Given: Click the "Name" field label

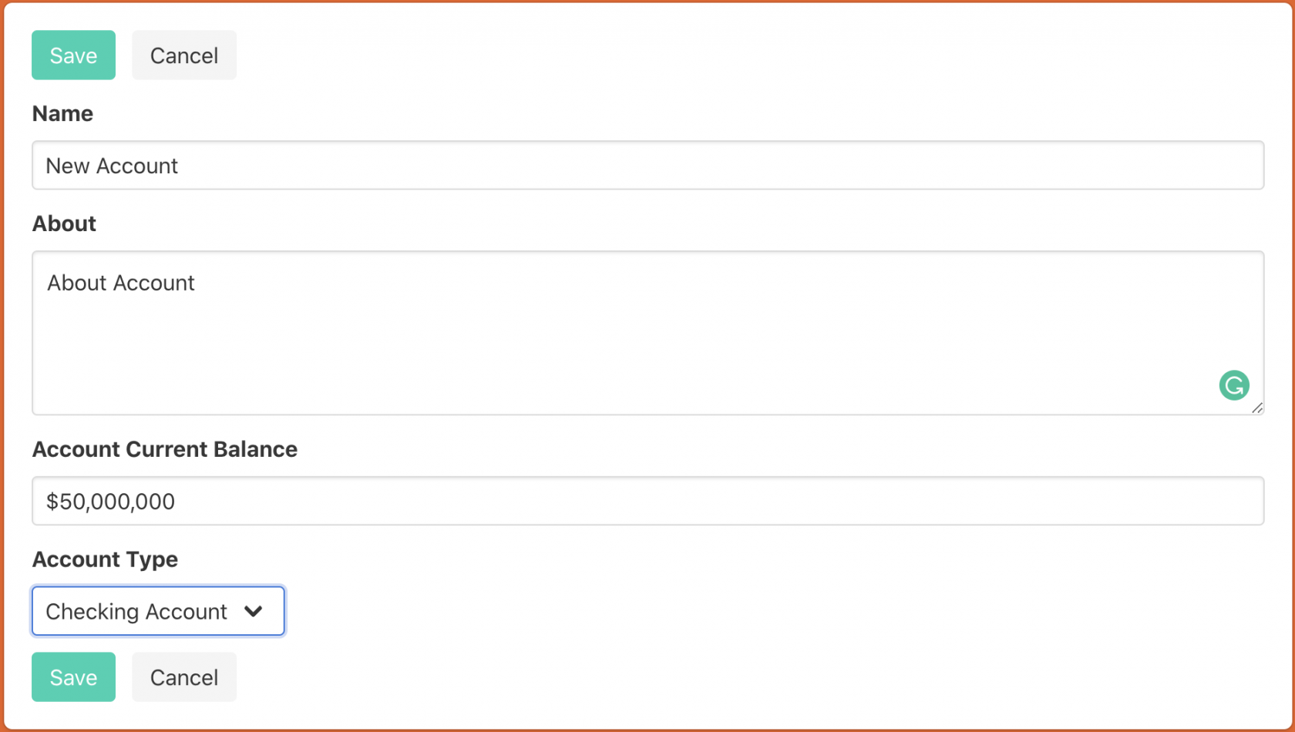Looking at the screenshot, I should coord(62,114).
